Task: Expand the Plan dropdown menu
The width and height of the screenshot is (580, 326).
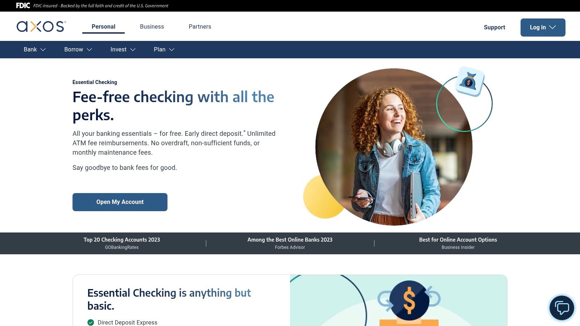Action: tap(164, 50)
